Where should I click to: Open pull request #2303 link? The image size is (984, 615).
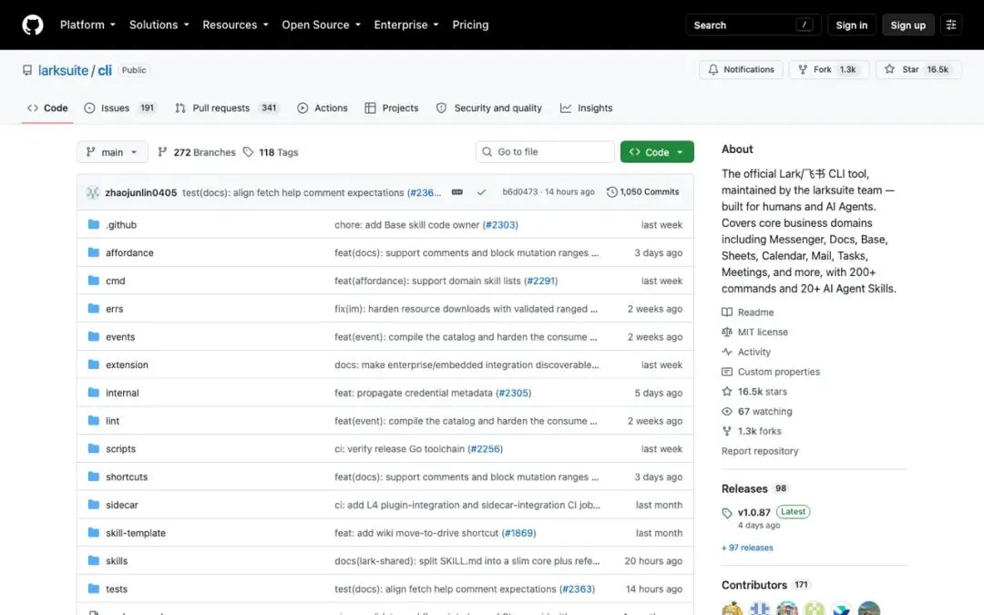pos(500,225)
